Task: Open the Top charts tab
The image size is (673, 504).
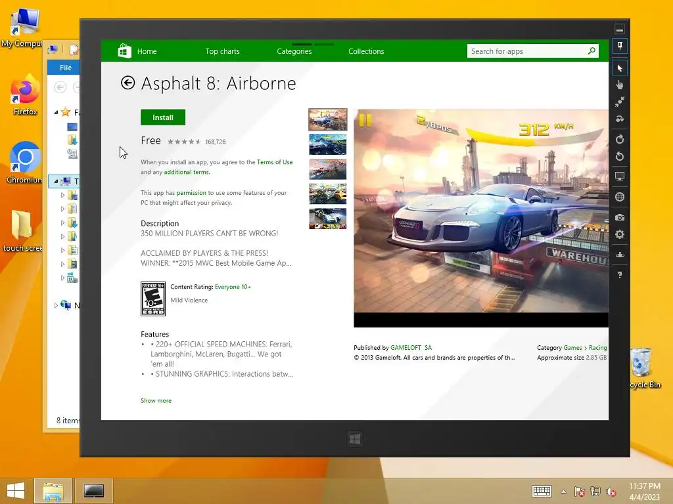Action: [222, 51]
